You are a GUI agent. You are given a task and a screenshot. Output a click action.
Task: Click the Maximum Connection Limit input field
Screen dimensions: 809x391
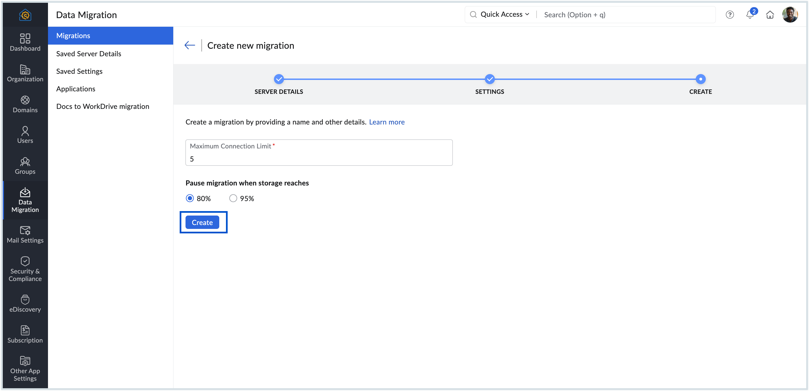pos(319,159)
